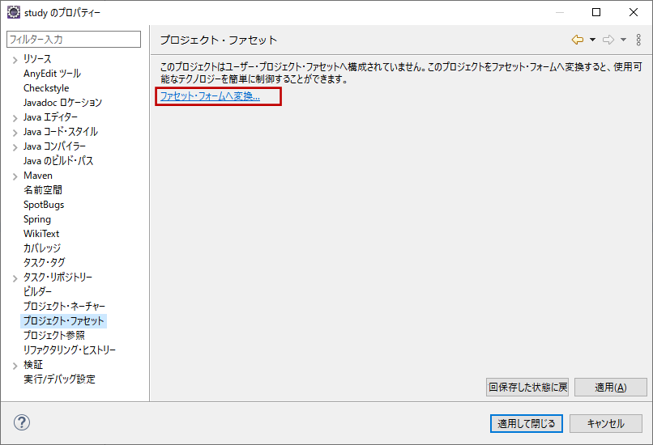Viewport: 653px width, 445px height.
Task: Expand the Java エディター tree node
Action: click(x=15, y=118)
